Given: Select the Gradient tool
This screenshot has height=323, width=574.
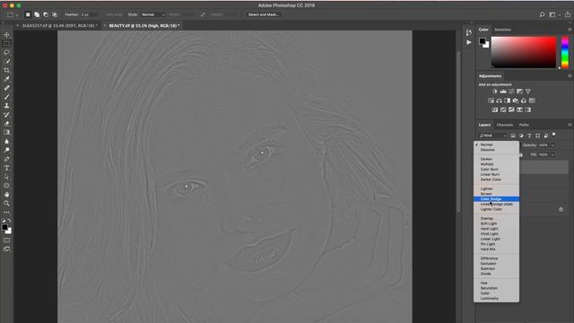Looking at the screenshot, I should (x=7, y=132).
